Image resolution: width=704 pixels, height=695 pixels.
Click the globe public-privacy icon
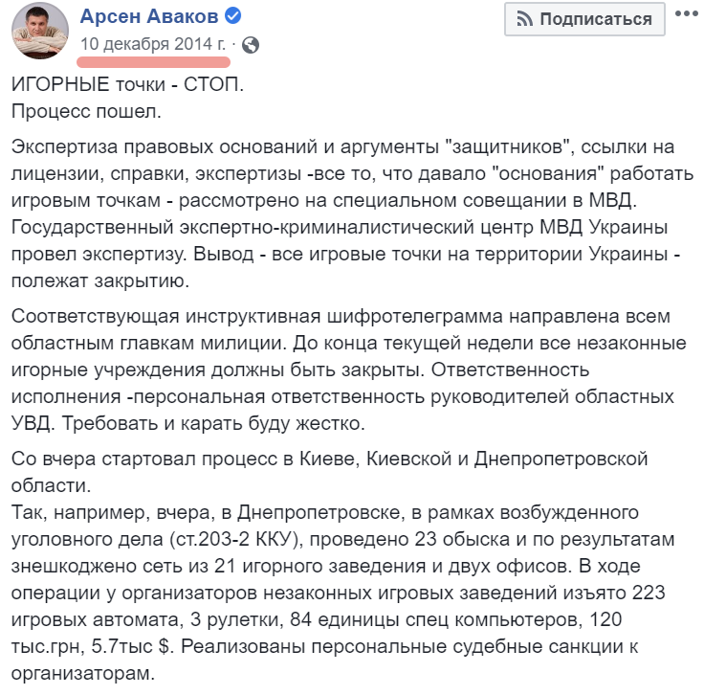coord(251,44)
